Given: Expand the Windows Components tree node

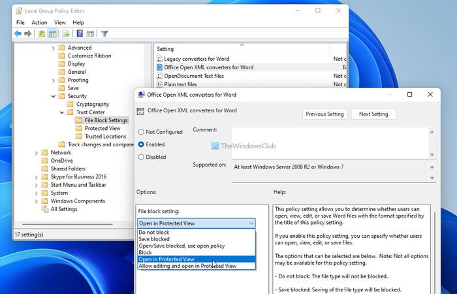Looking at the screenshot, I should [x=37, y=201].
